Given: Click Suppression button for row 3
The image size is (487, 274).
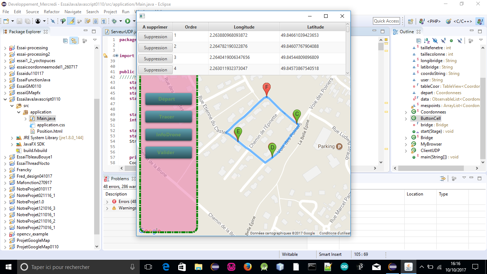Looking at the screenshot, I should (x=155, y=59).
